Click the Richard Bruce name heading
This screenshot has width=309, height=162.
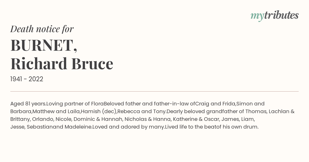click(x=62, y=64)
